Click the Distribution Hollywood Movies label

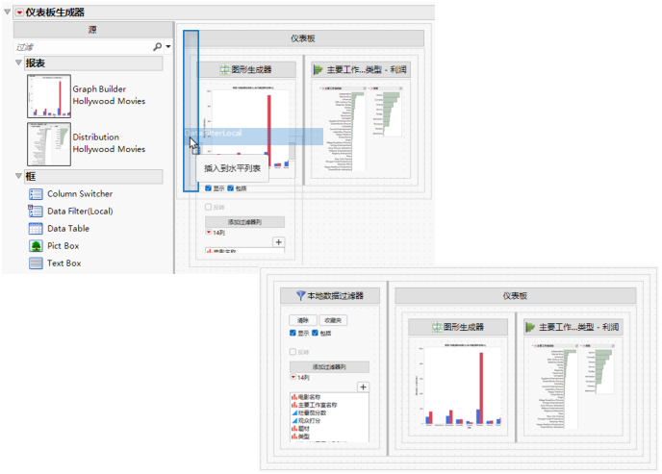coord(109,143)
